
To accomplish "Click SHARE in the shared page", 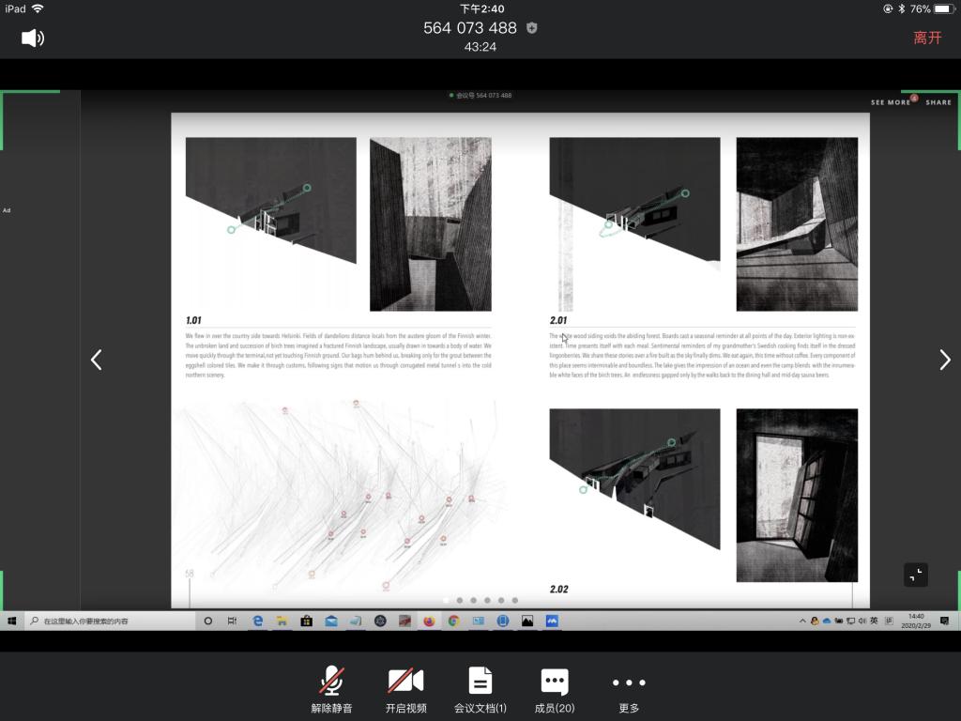I will [x=938, y=102].
